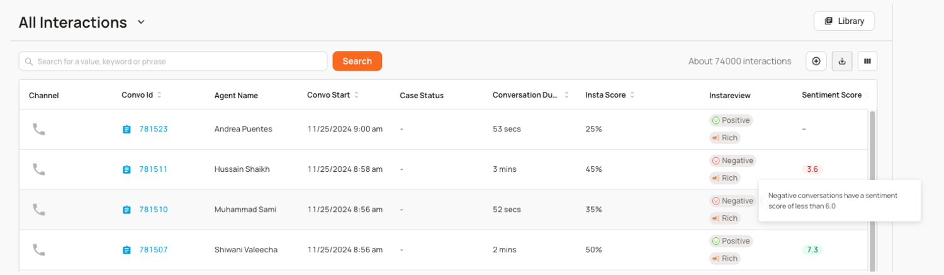Click the phone icon in Shiwani Valeecha's row
The width and height of the screenshot is (944, 275).
tap(39, 250)
